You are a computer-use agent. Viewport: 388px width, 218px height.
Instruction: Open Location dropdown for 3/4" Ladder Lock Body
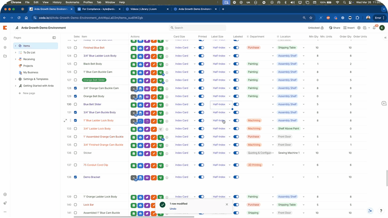(x=304, y=129)
